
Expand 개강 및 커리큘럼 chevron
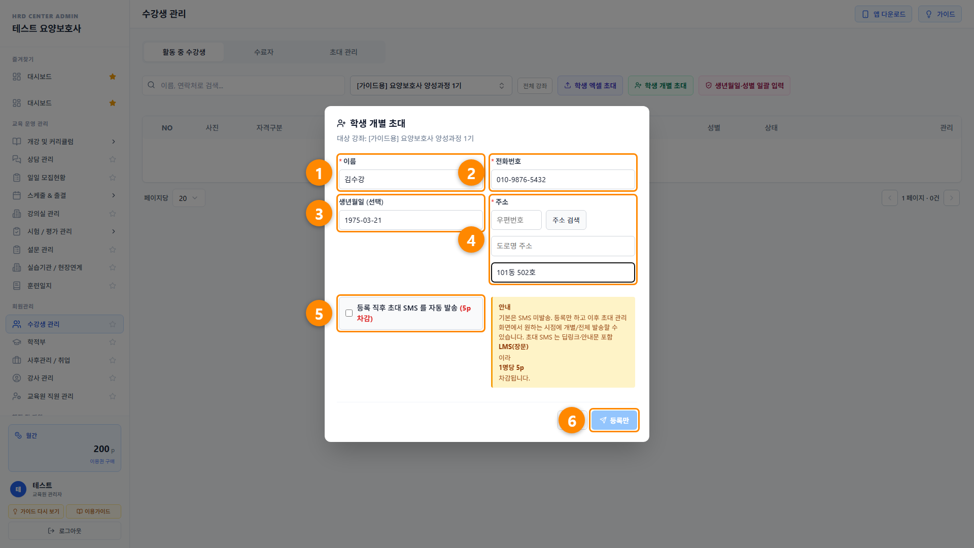click(113, 142)
